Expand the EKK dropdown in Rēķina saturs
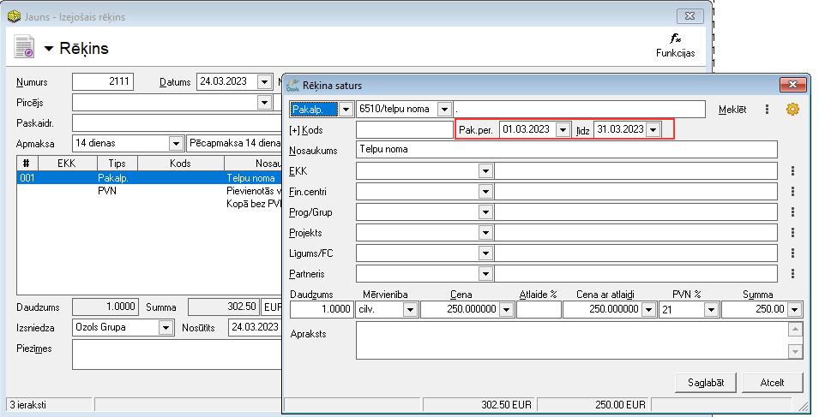The height and width of the screenshot is (417, 819). tap(485, 171)
